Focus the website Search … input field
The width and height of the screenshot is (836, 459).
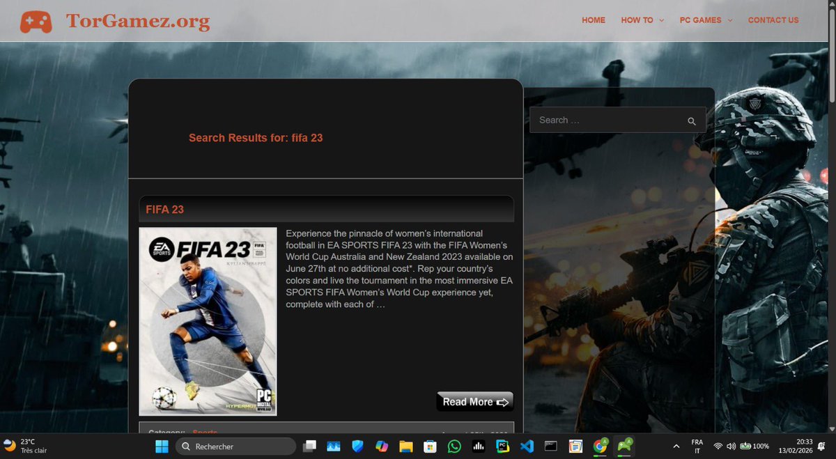(617, 120)
